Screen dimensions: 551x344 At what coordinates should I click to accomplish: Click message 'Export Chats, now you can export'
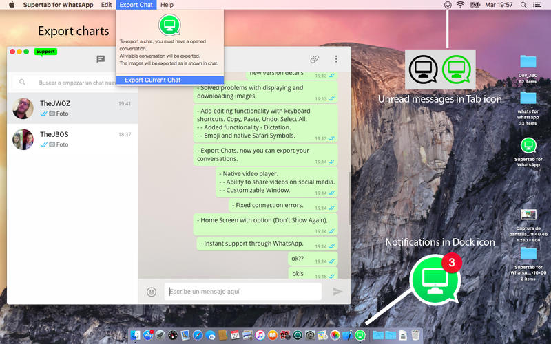click(x=265, y=154)
